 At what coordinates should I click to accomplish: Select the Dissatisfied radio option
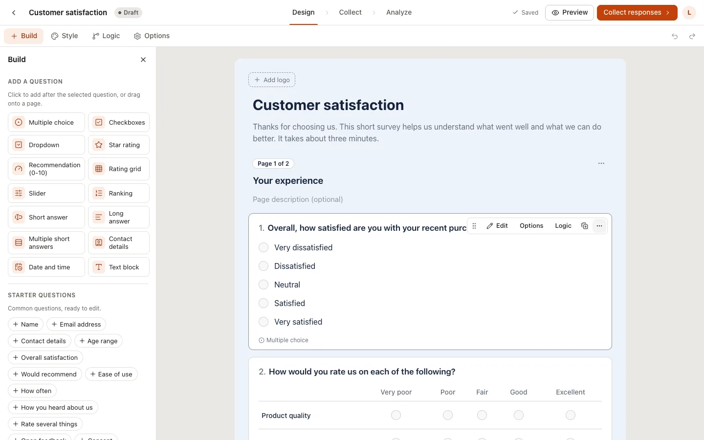pyautogui.click(x=264, y=266)
